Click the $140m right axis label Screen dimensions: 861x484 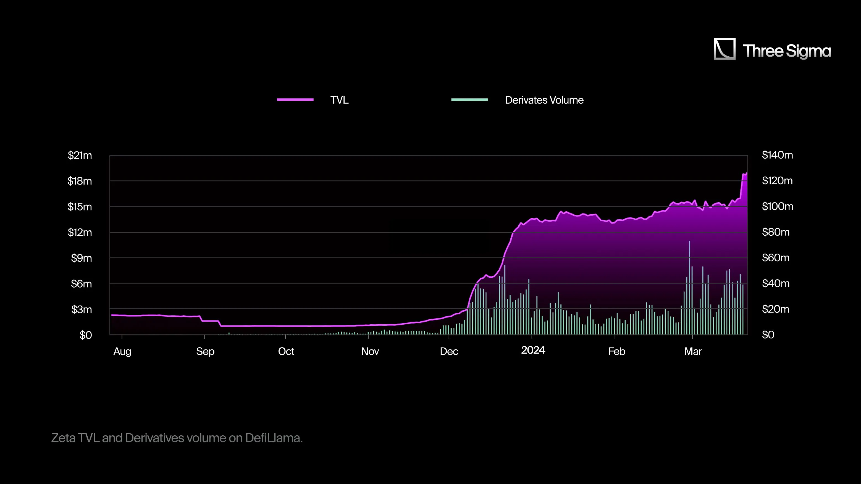pos(777,155)
